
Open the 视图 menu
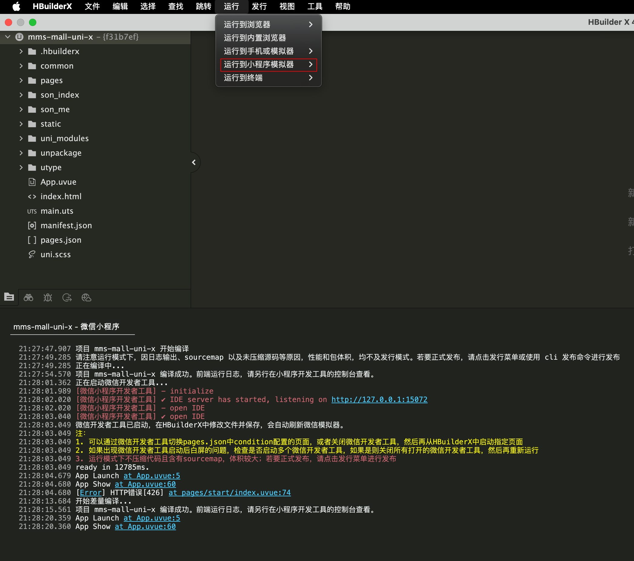tap(287, 7)
